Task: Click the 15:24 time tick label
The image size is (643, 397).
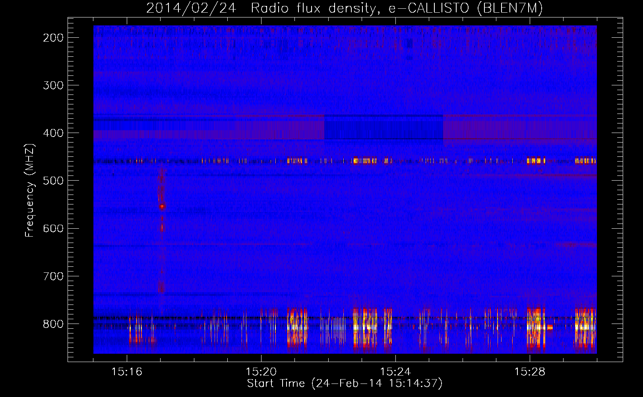Action: pos(395,372)
